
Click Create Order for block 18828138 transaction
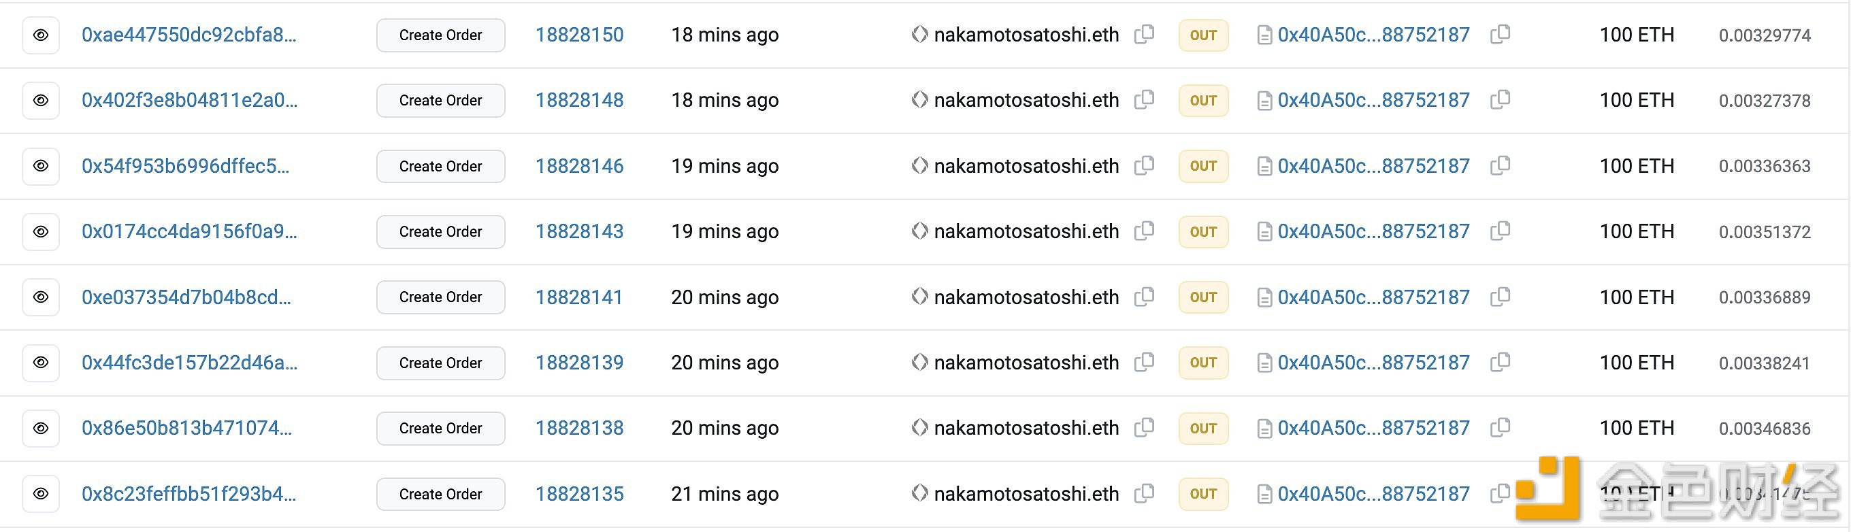440,429
